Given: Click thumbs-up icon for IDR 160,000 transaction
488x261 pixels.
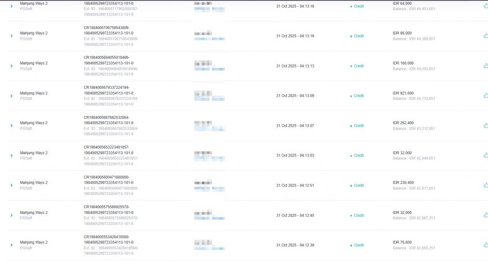Looking at the screenshot, I should [x=485, y=66].
